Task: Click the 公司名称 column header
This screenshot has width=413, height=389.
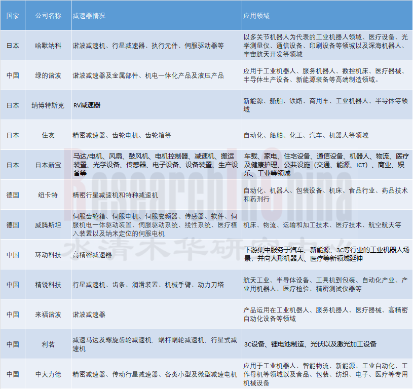Action: pos(48,16)
